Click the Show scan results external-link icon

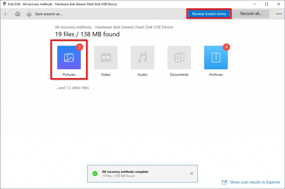coord(224,182)
